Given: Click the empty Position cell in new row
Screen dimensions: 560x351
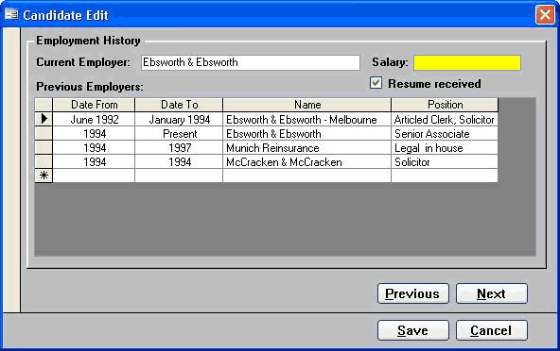Looking at the screenshot, I should coord(445,175).
